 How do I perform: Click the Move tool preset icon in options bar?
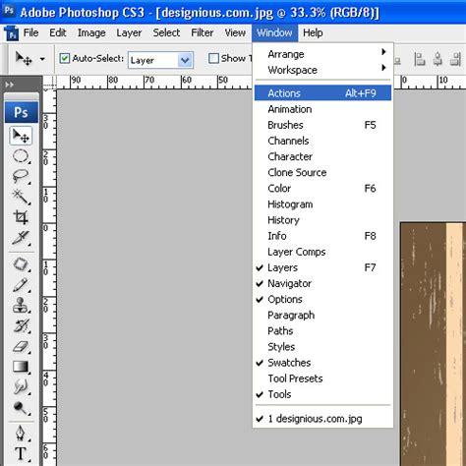coord(24,59)
